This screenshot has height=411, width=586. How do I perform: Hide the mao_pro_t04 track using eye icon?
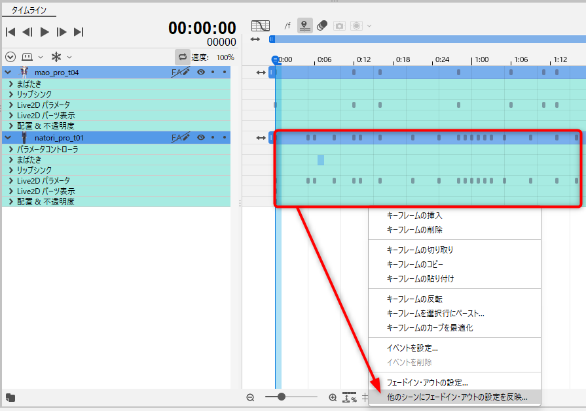[x=201, y=72]
